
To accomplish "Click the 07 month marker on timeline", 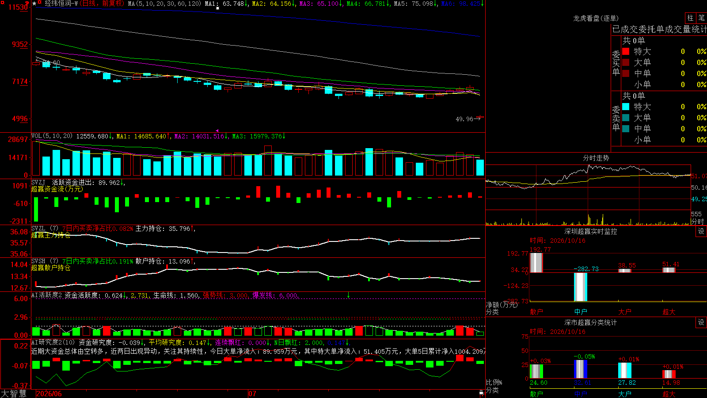I will click(252, 394).
